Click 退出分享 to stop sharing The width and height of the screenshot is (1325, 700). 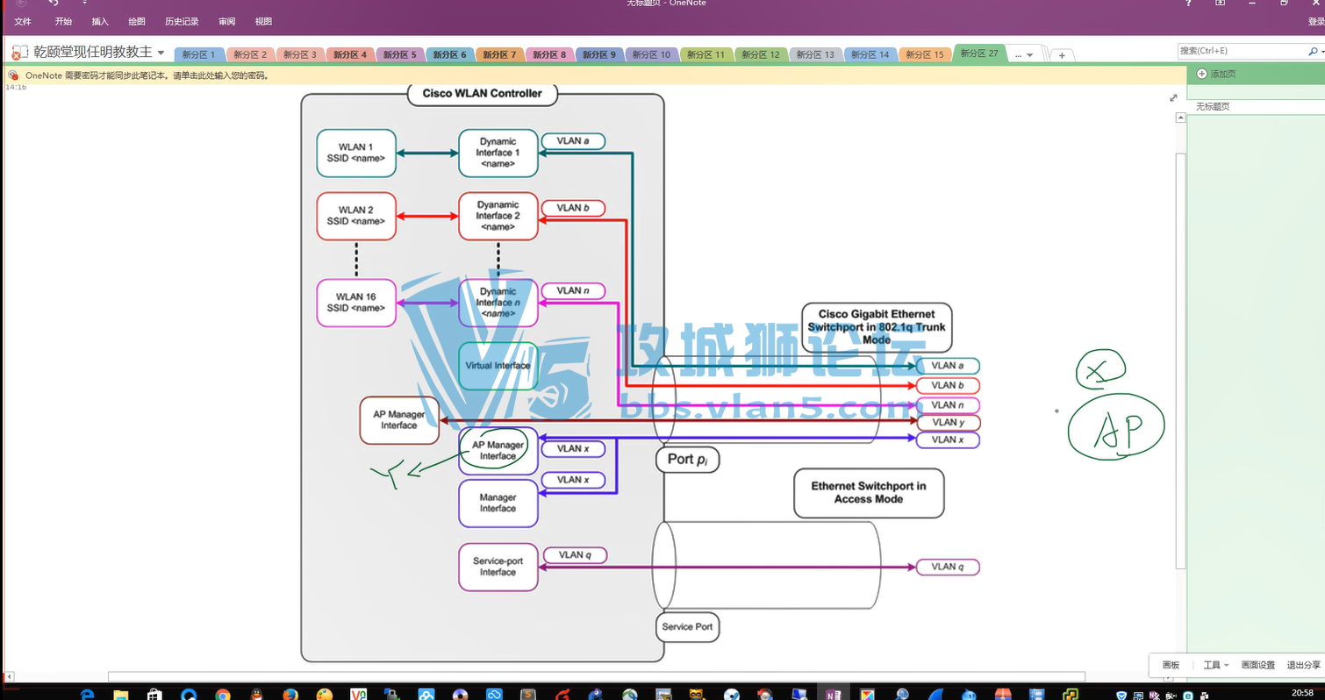pyautogui.click(x=1304, y=665)
